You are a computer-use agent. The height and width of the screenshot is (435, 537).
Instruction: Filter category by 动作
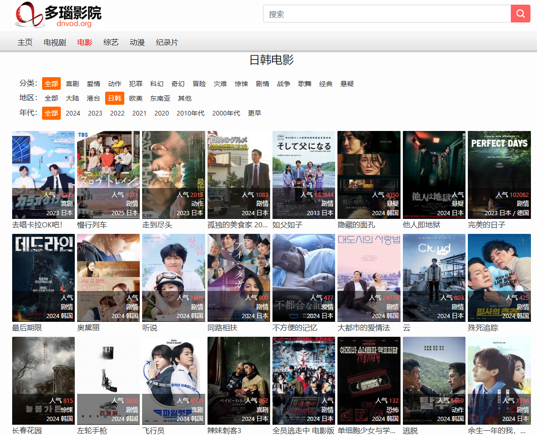115,84
